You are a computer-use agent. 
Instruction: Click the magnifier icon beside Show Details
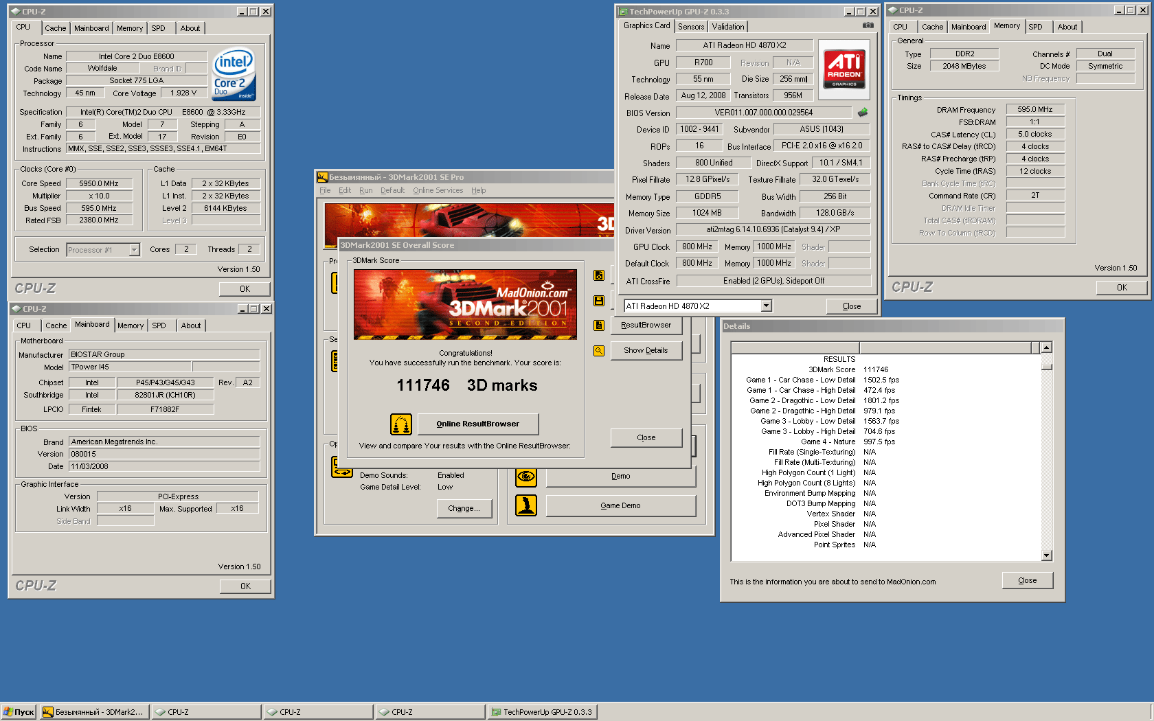[599, 351]
